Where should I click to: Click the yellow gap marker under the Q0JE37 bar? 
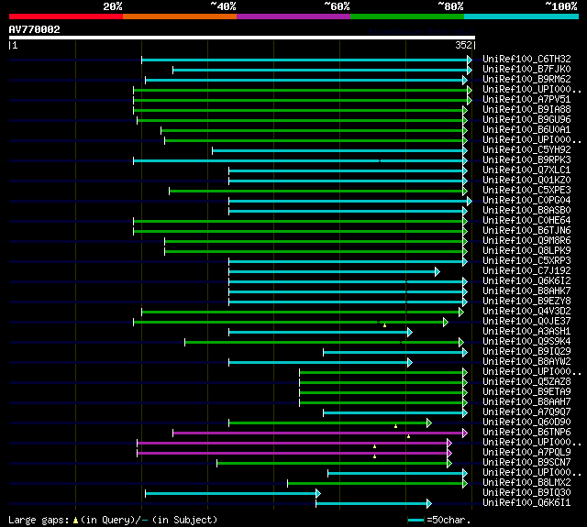pos(385,325)
